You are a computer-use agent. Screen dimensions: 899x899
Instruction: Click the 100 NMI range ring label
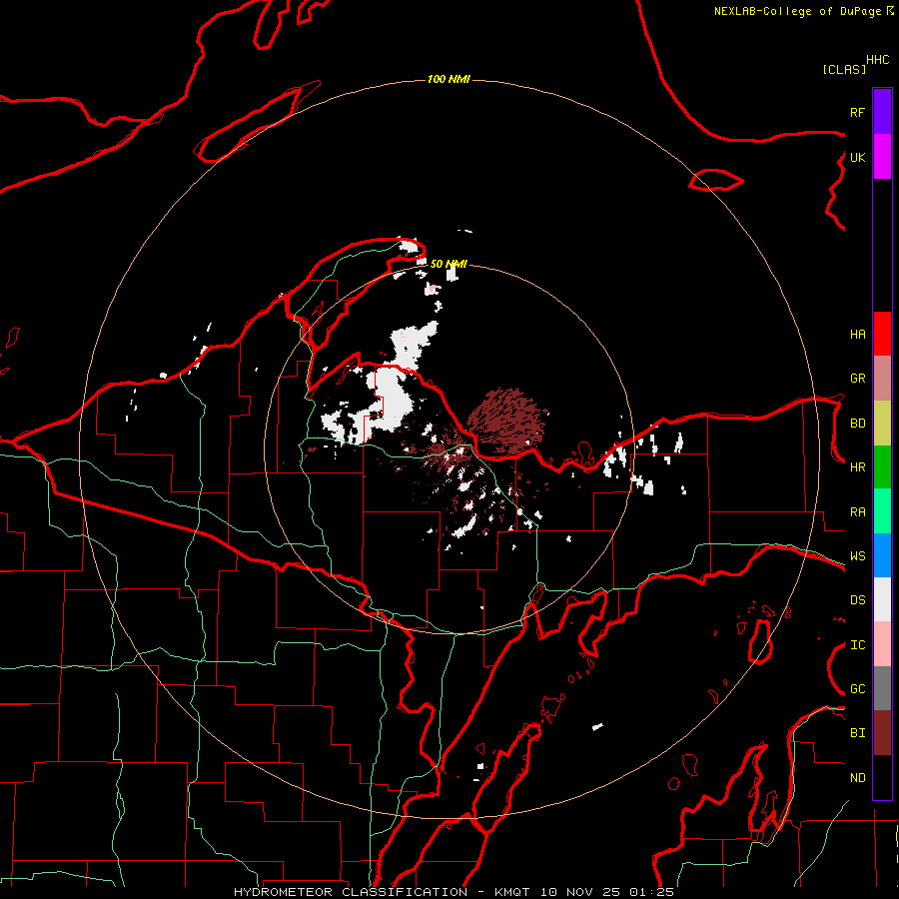449,79
